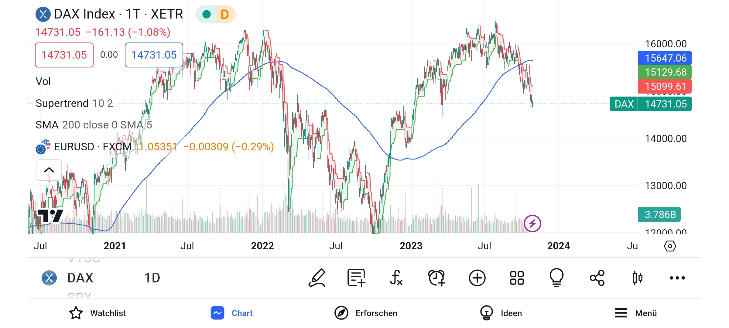Open chart settings hexagon icon
This screenshot has width=729, height=328.
[670, 246]
